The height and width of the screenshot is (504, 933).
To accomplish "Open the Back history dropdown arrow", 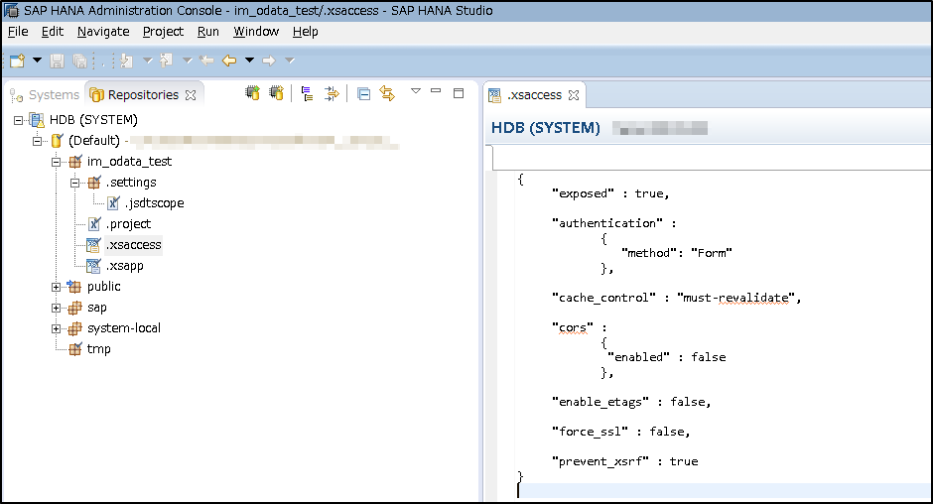I will (250, 61).
